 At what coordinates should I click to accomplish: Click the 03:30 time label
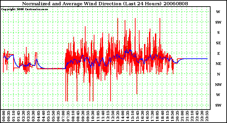click(x=33, y=116)
